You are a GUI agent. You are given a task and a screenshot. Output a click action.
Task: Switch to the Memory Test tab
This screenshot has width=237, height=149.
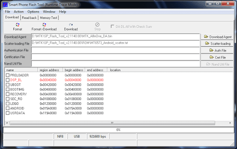pyautogui.click(x=49, y=18)
